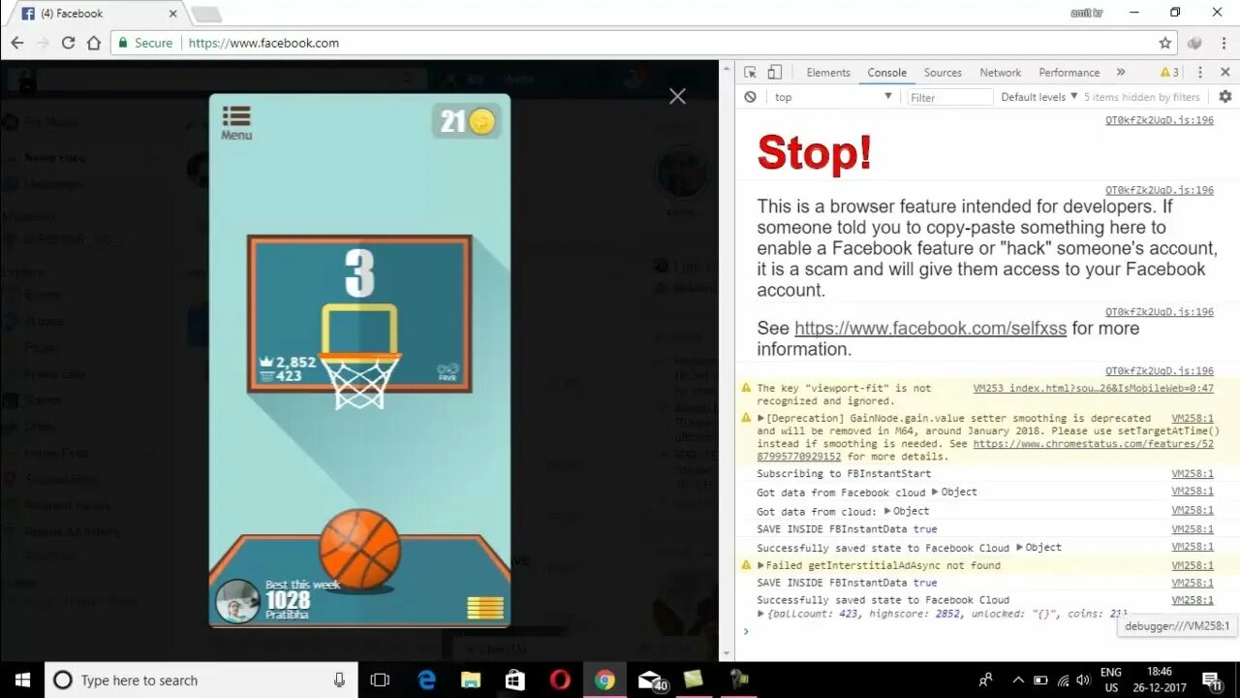Expand the {ballcount: 423, highscore...} object
This screenshot has width=1240, height=698.
click(761, 614)
